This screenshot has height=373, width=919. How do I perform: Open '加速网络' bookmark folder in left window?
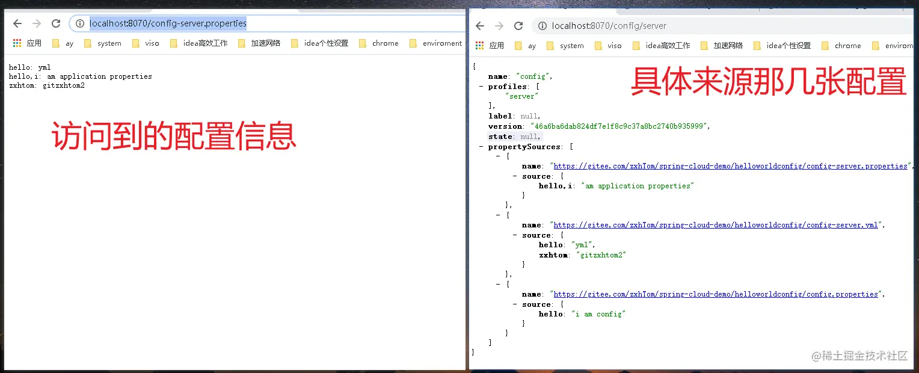[x=260, y=43]
